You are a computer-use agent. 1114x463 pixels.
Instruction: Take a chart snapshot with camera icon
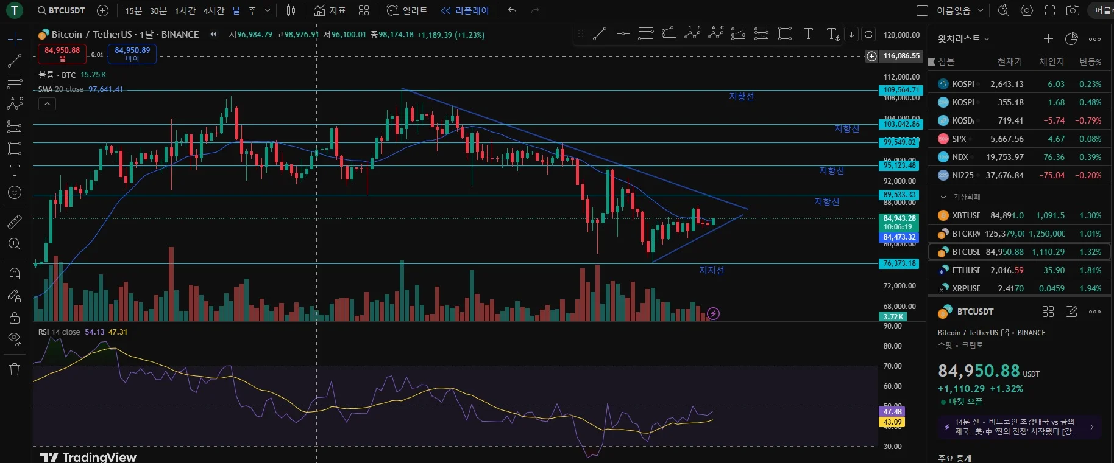tap(1073, 10)
